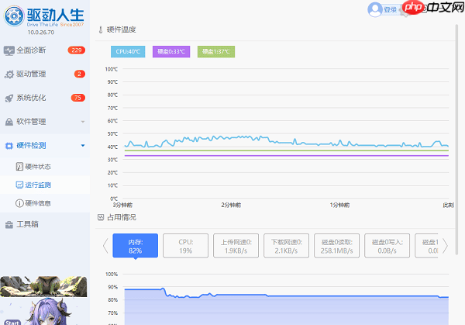
Task: Toggle the CPU:40℃ temperature legend
Action: pyautogui.click(x=128, y=52)
